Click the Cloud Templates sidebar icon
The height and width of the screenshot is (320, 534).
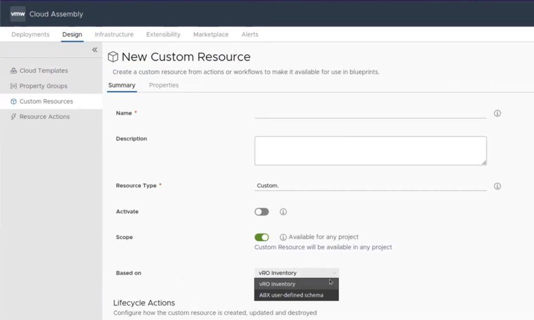click(x=14, y=71)
